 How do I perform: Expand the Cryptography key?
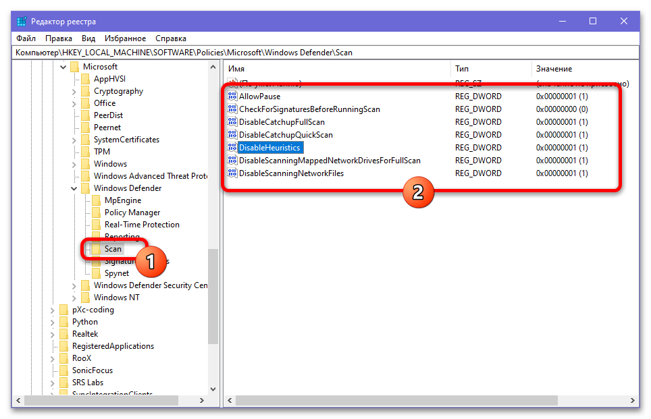pos(74,91)
